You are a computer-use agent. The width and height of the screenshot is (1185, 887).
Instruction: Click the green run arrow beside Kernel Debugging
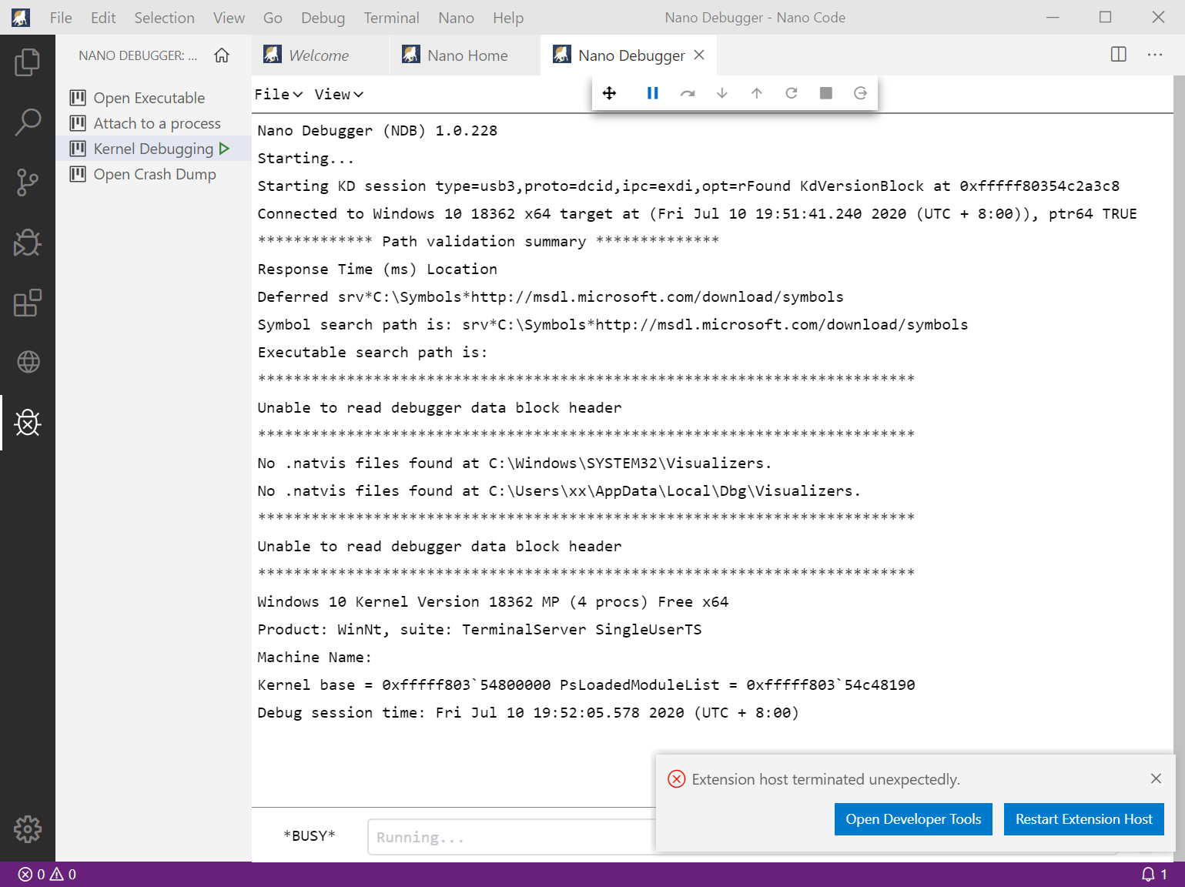pyautogui.click(x=225, y=149)
